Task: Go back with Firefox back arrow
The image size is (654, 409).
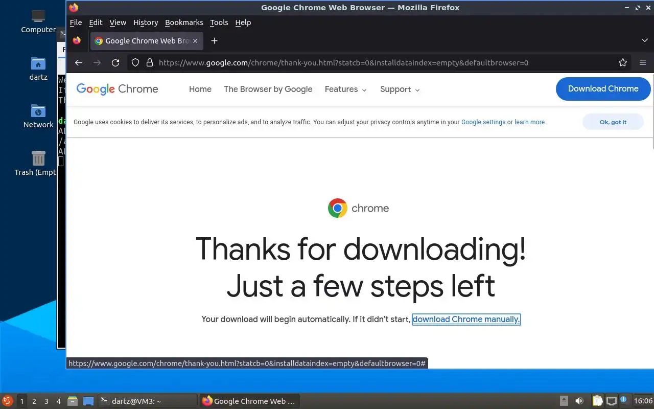Action: 78,62
